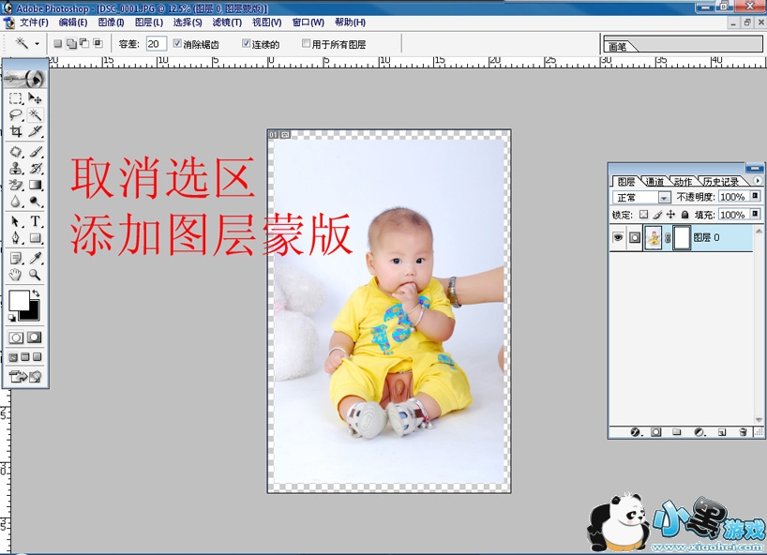Enable 用于所有图层 checkbox

[307, 43]
